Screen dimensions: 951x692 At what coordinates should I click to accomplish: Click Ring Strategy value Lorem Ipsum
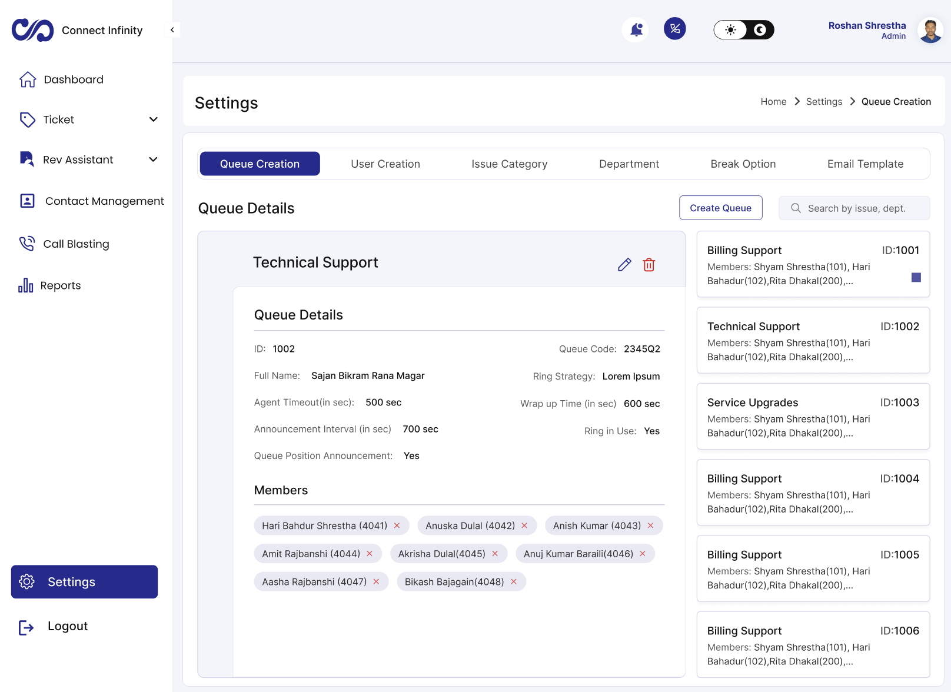pos(631,377)
